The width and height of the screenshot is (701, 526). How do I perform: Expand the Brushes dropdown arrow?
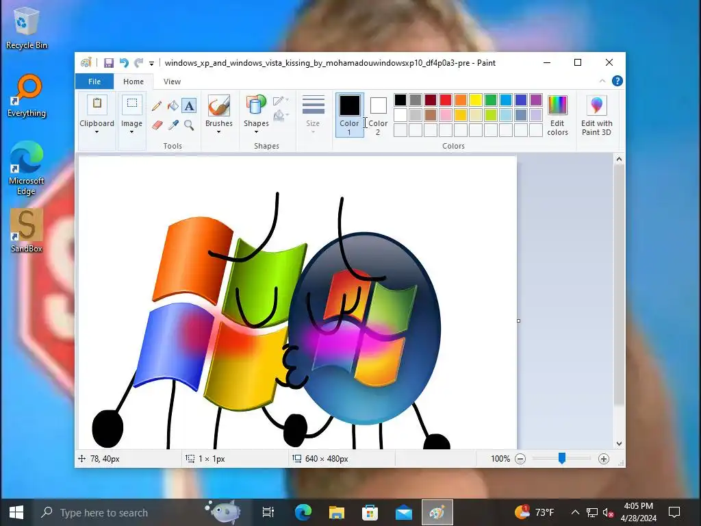click(218, 132)
